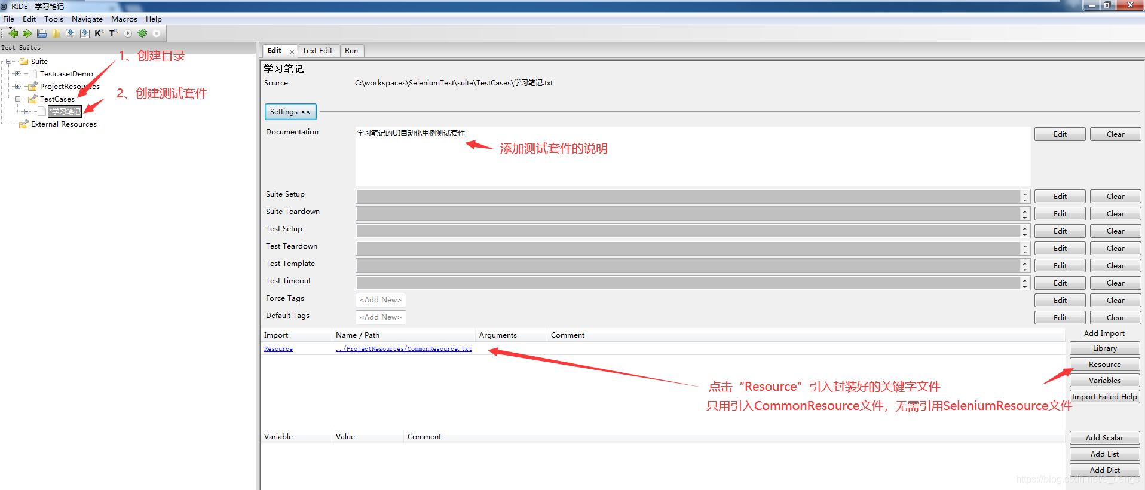Click the External Resources folder icon

(24, 124)
